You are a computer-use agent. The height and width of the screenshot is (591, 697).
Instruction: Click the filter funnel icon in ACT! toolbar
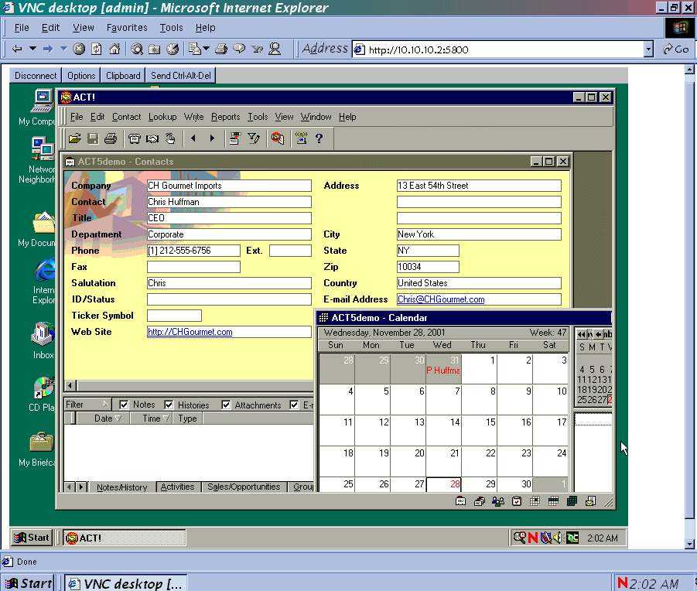[254, 138]
